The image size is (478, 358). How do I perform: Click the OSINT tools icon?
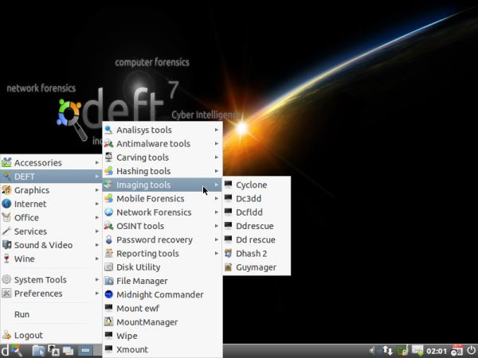[x=108, y=226]
